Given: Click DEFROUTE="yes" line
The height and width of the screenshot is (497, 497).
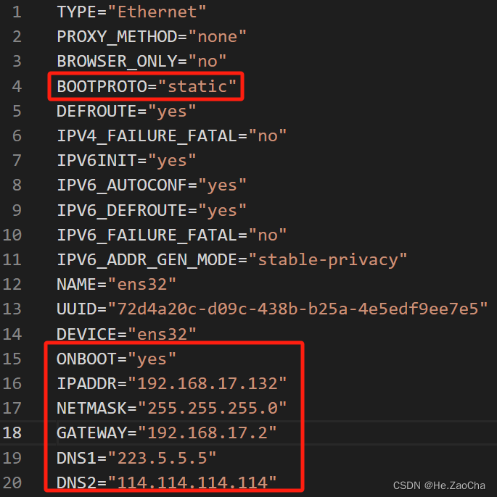Looking at the screenshot, I should coord(126,112).
